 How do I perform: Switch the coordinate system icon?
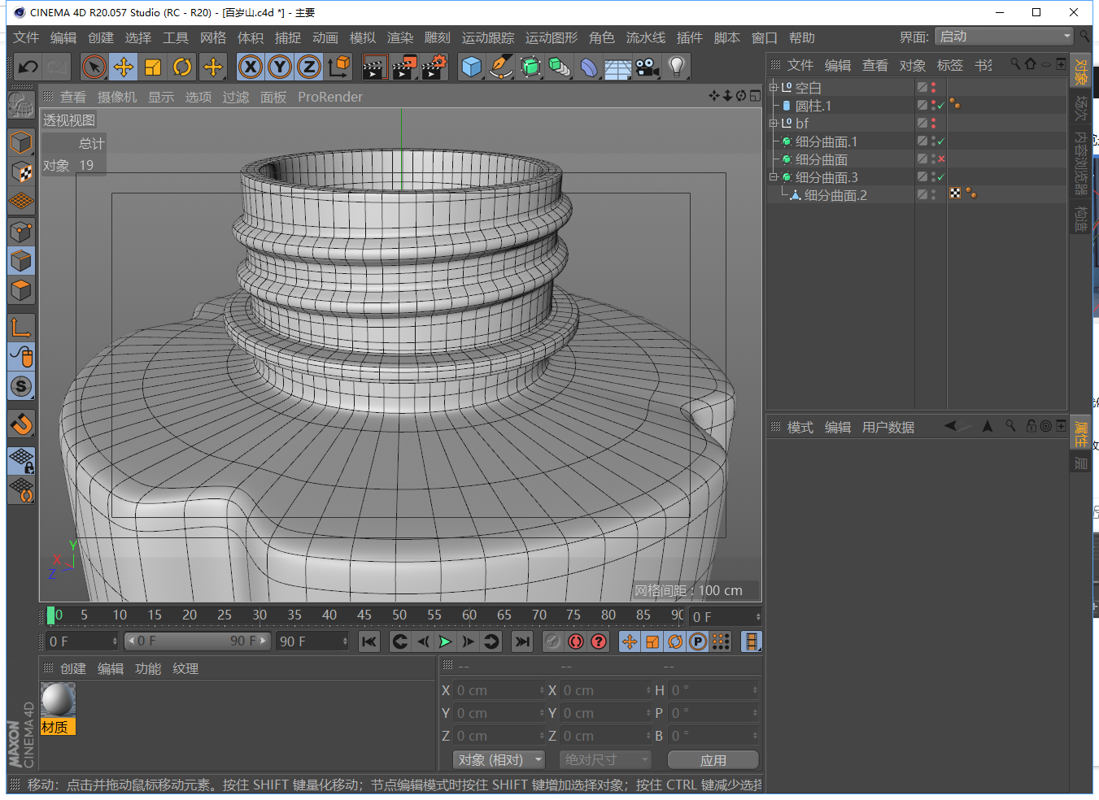pyautogui.click(x=339, y=67)
